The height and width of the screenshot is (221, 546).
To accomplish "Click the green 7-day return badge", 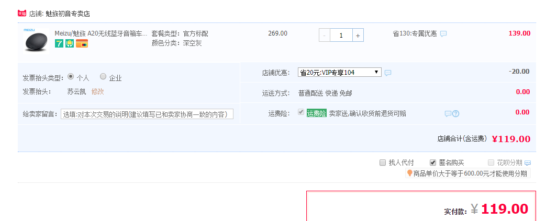I will tap(59, 43).
